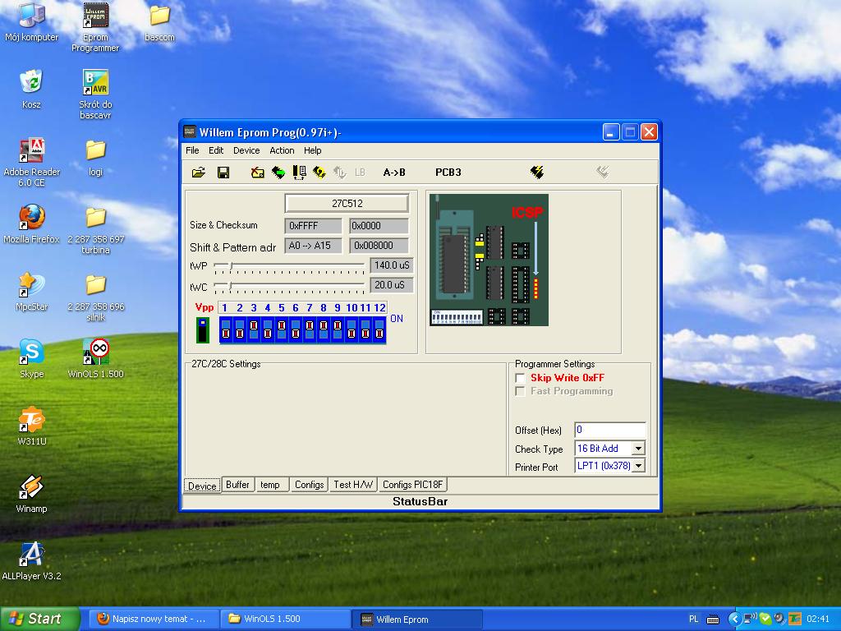Click the Offset (Hex) input field
This screenshot has height=631, width=841.
pos(609,430)
